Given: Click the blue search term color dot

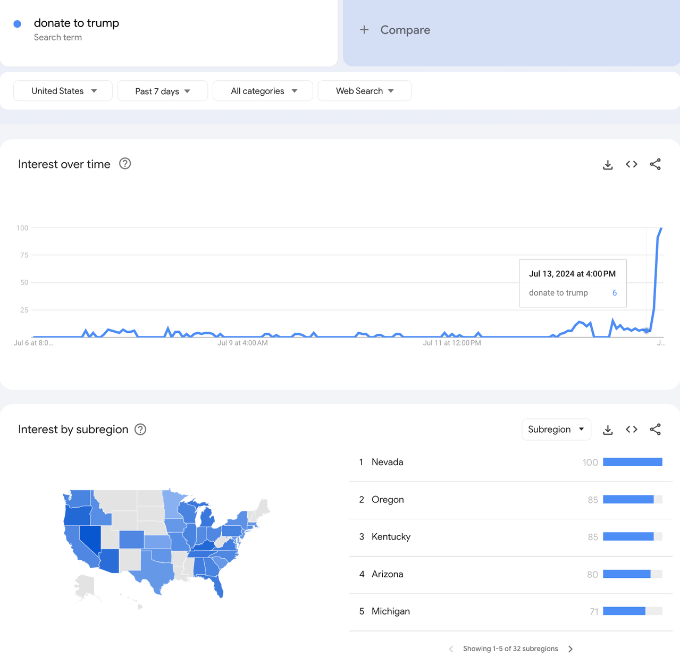Looking at the screenshot, I should pos(18,24).
